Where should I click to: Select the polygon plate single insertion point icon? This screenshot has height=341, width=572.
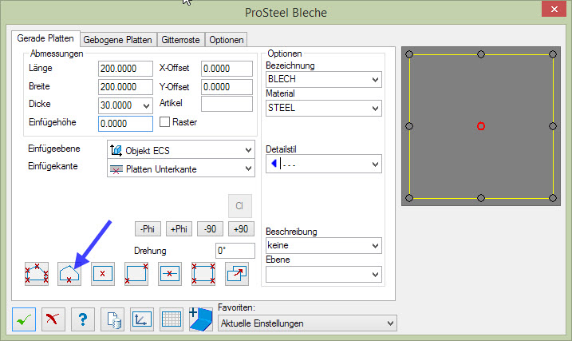(69, 273)
